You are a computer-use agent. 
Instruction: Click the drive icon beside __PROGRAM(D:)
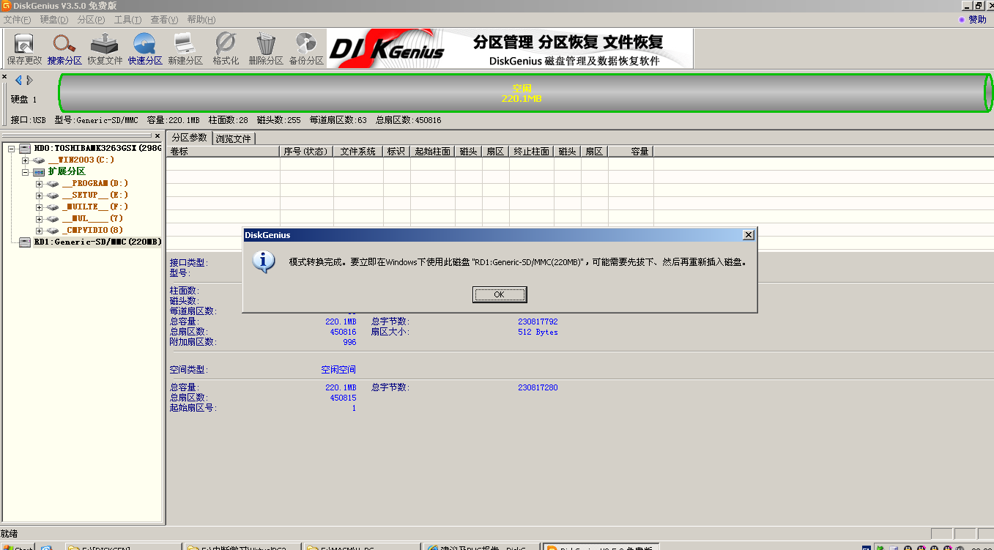pyautogui.click(x=53, y=183)
